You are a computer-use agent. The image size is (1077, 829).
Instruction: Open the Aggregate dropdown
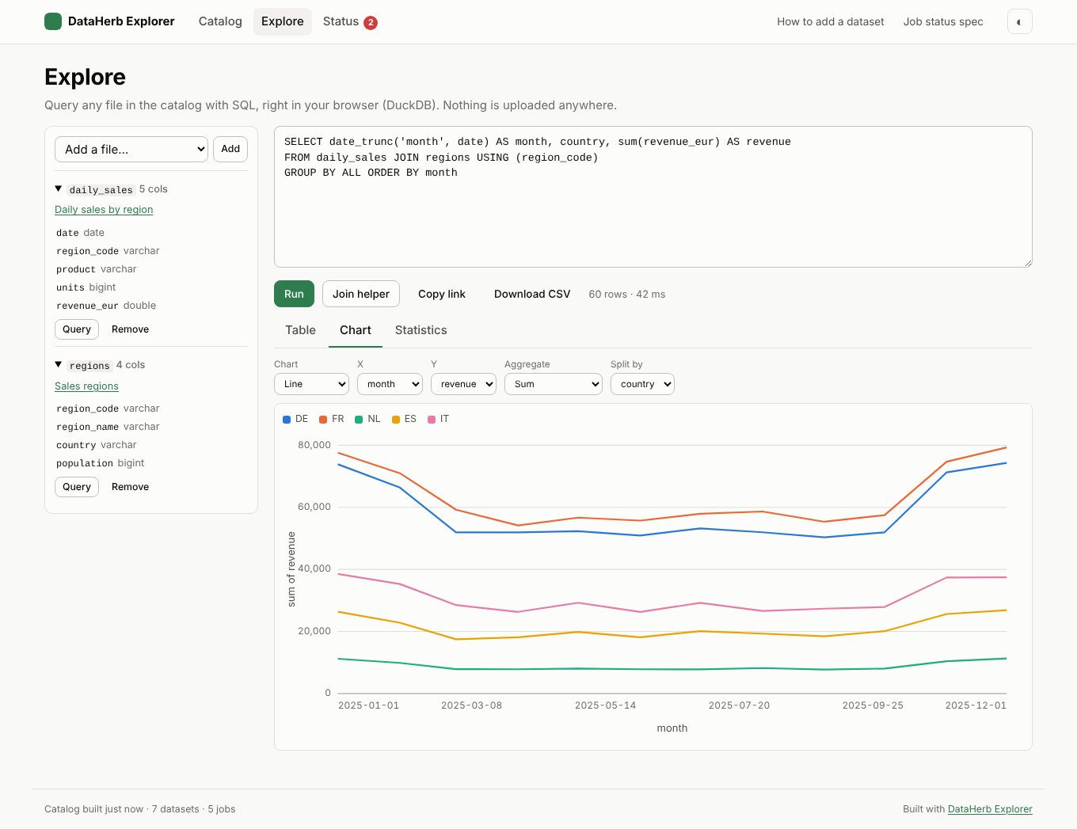(554, 384)
